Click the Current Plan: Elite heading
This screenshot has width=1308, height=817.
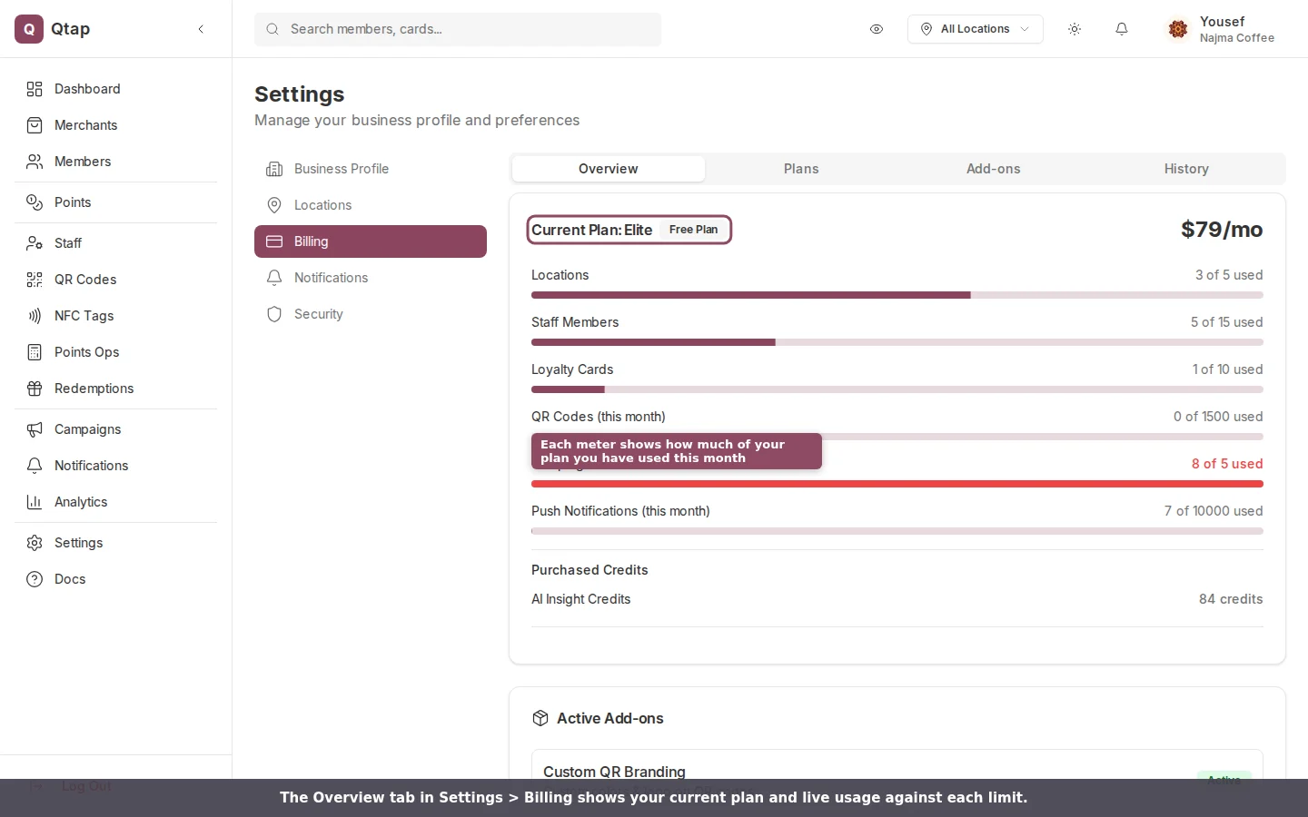click(592, 230)
